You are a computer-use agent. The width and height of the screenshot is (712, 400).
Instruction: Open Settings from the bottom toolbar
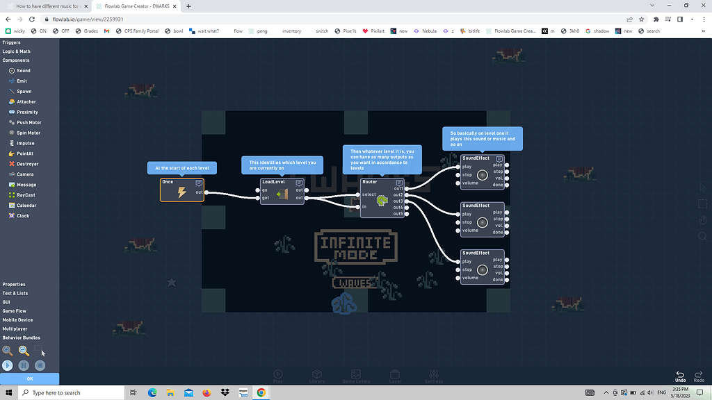pyautogui.click(x=433, y=375)
